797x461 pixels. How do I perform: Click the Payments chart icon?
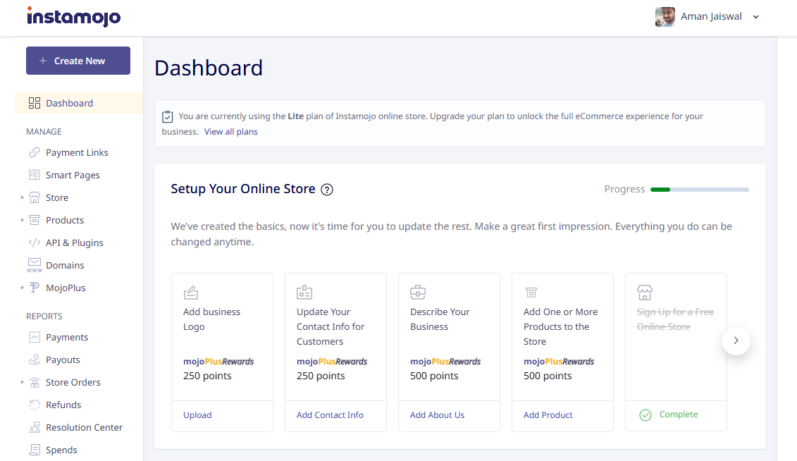tap(35, 337)
